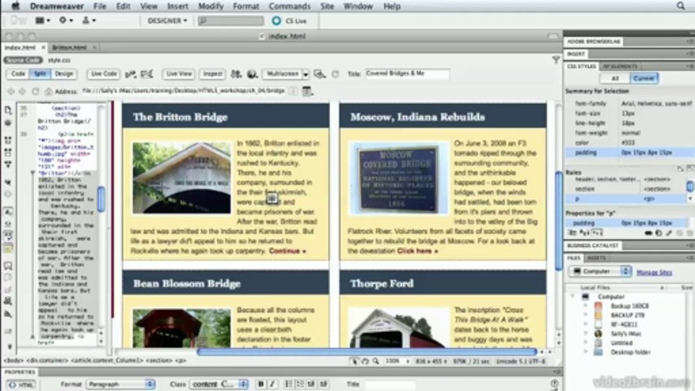Click the Moscow Covered Bridge plaque thumbnail
Image resolution: width=695 pixels, height=391 pixels.
click(398, 178)
